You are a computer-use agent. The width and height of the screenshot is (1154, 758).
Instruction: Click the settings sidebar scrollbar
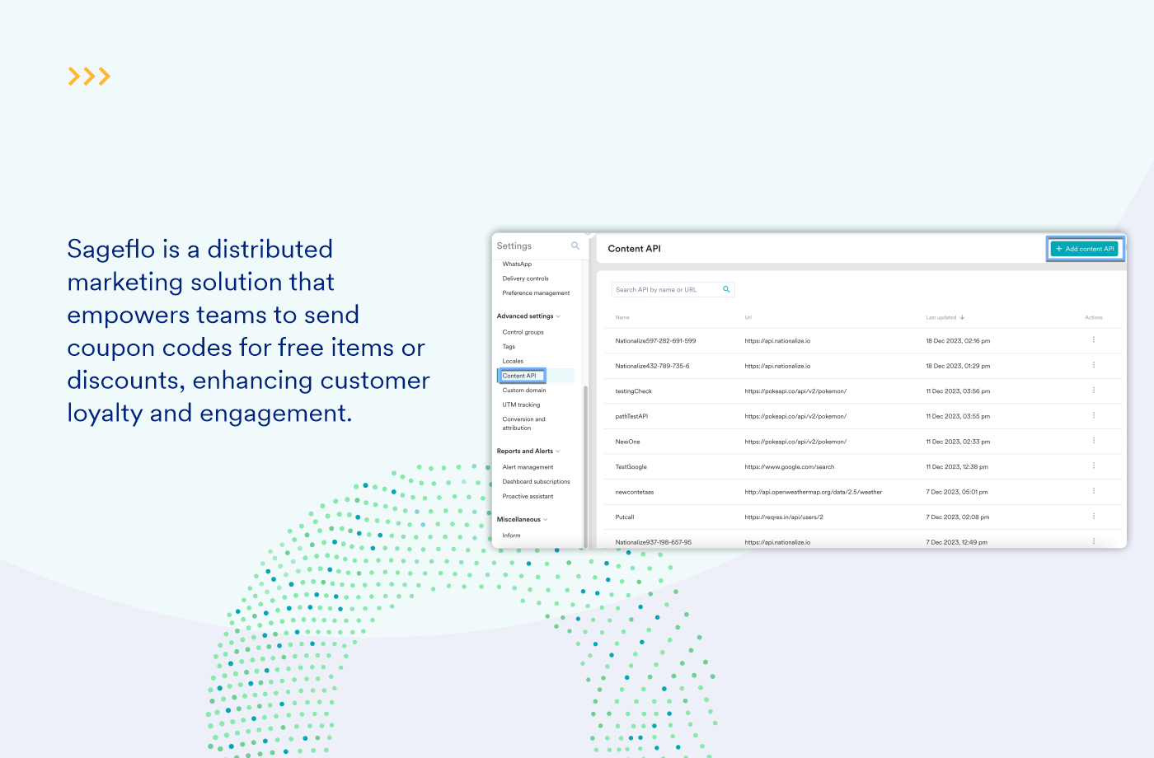click(x=585, y=466)
